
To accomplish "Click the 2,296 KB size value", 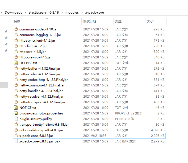I will click(x=158, y=136).
